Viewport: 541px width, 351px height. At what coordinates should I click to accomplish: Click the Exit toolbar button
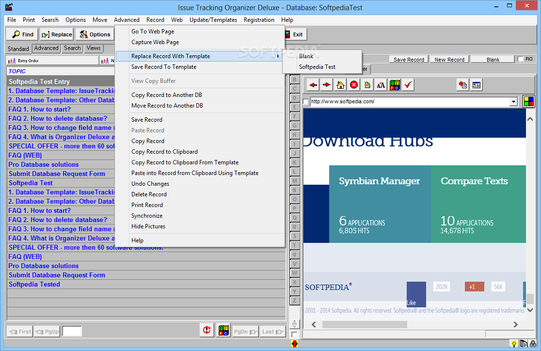[295, 34]
